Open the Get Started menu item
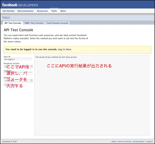The image size is (155, 144). coord(8,11)
